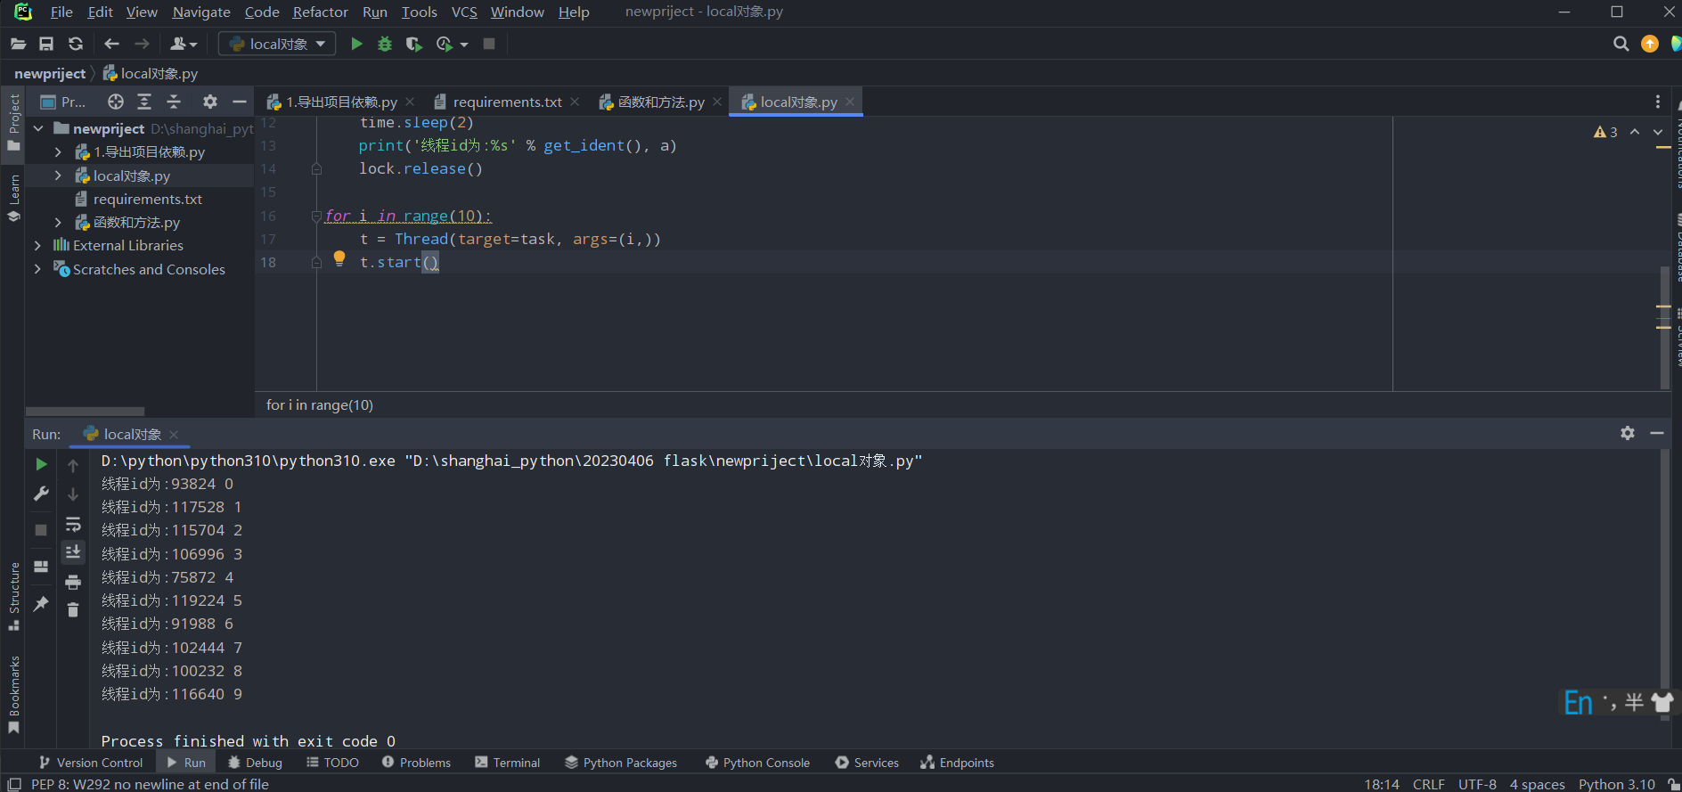Run local对象 with the green play button

tap(356, 44)
